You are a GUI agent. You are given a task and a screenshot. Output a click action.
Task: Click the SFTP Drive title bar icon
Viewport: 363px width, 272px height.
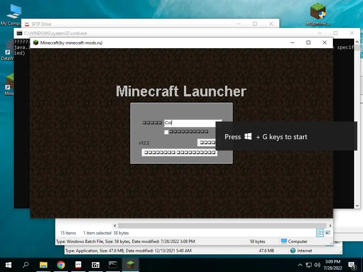coord(27,24)
